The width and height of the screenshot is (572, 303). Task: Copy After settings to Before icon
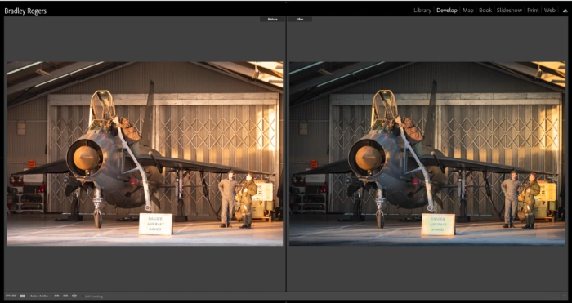click(x=65, y=296)
